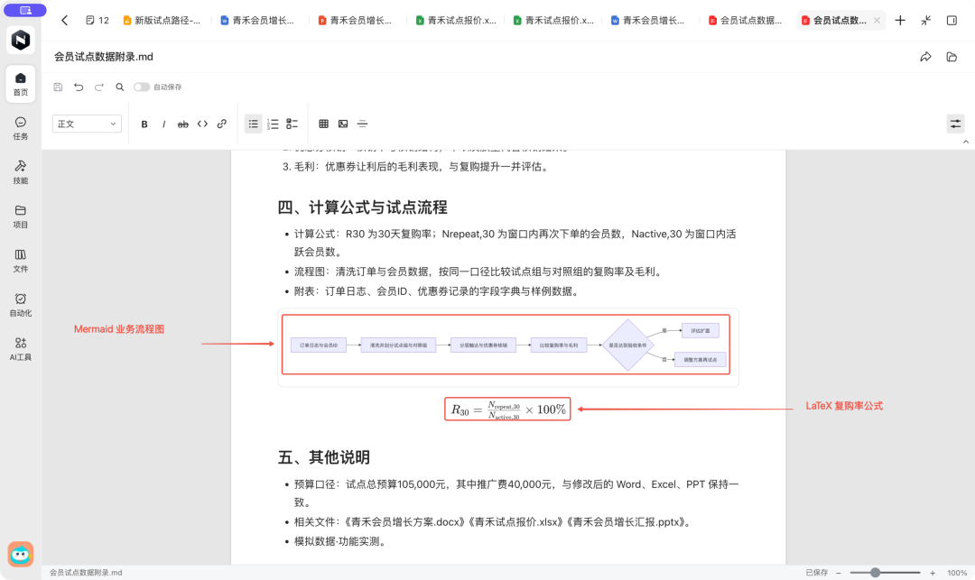This screenshot has height=580, width=975.
Task: Open the 技能 skills sidebar section
Action: pyautogui.click(x=21, y=172)
